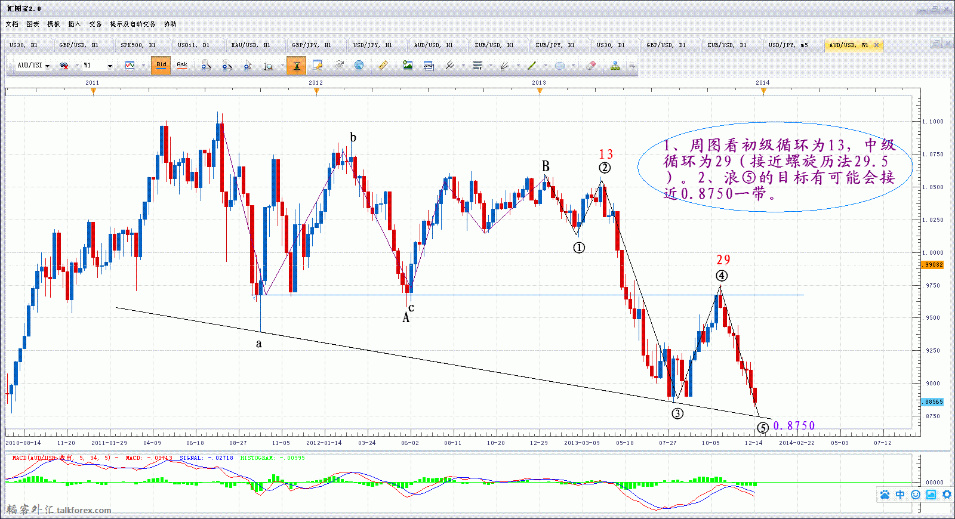The width and height of the screenshot is (955, 519).
Task: Switch to the EUR/USD, H1 tab
Action: (499, 45)
